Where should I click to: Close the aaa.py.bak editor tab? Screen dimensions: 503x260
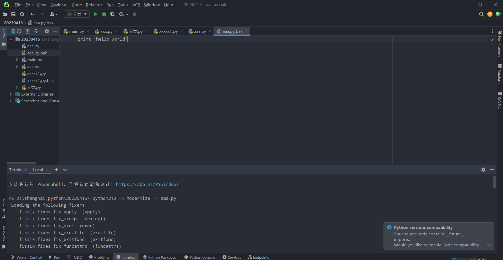246,31
